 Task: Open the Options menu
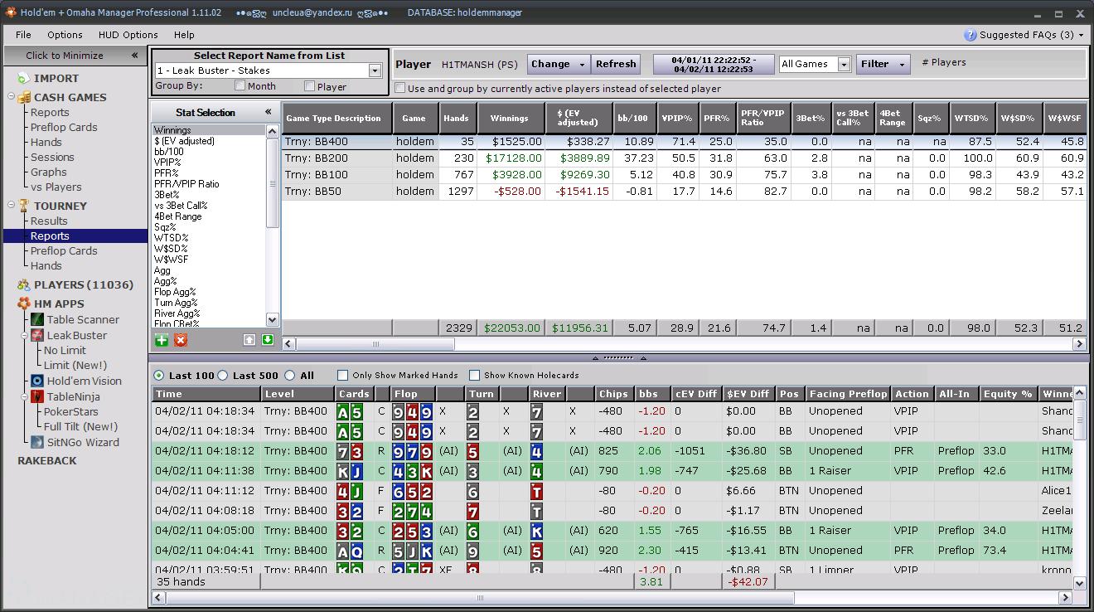coord(65,35)
